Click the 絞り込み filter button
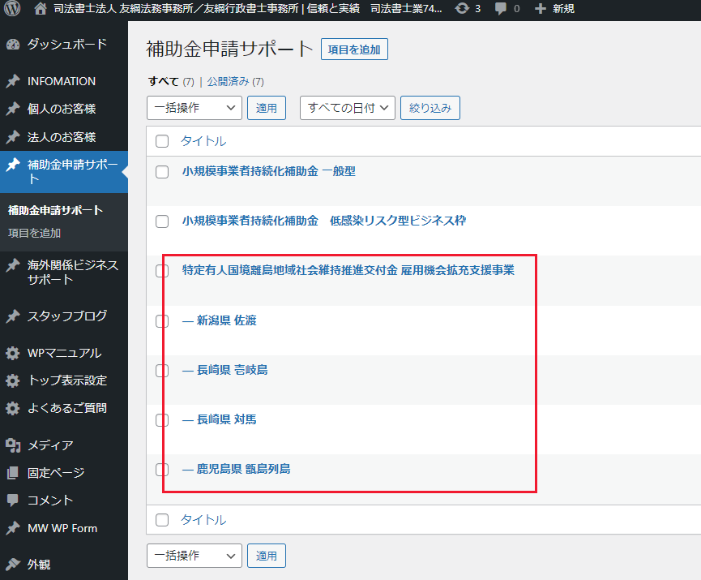The image size is (701, 580). [430, 108]
